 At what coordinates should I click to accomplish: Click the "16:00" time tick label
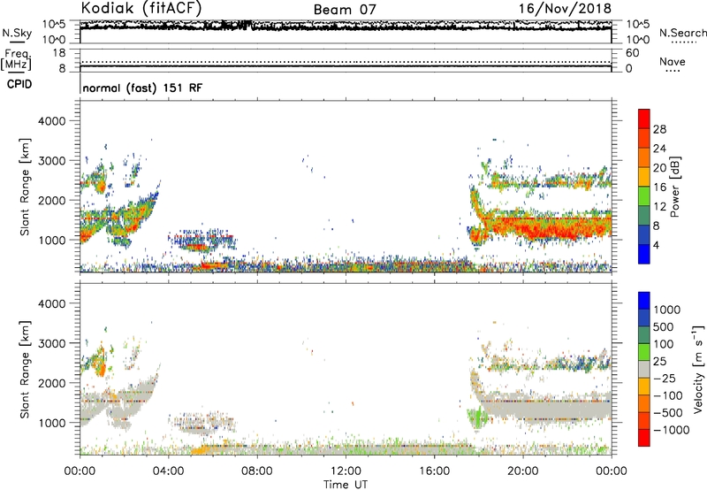coord(434,471)
